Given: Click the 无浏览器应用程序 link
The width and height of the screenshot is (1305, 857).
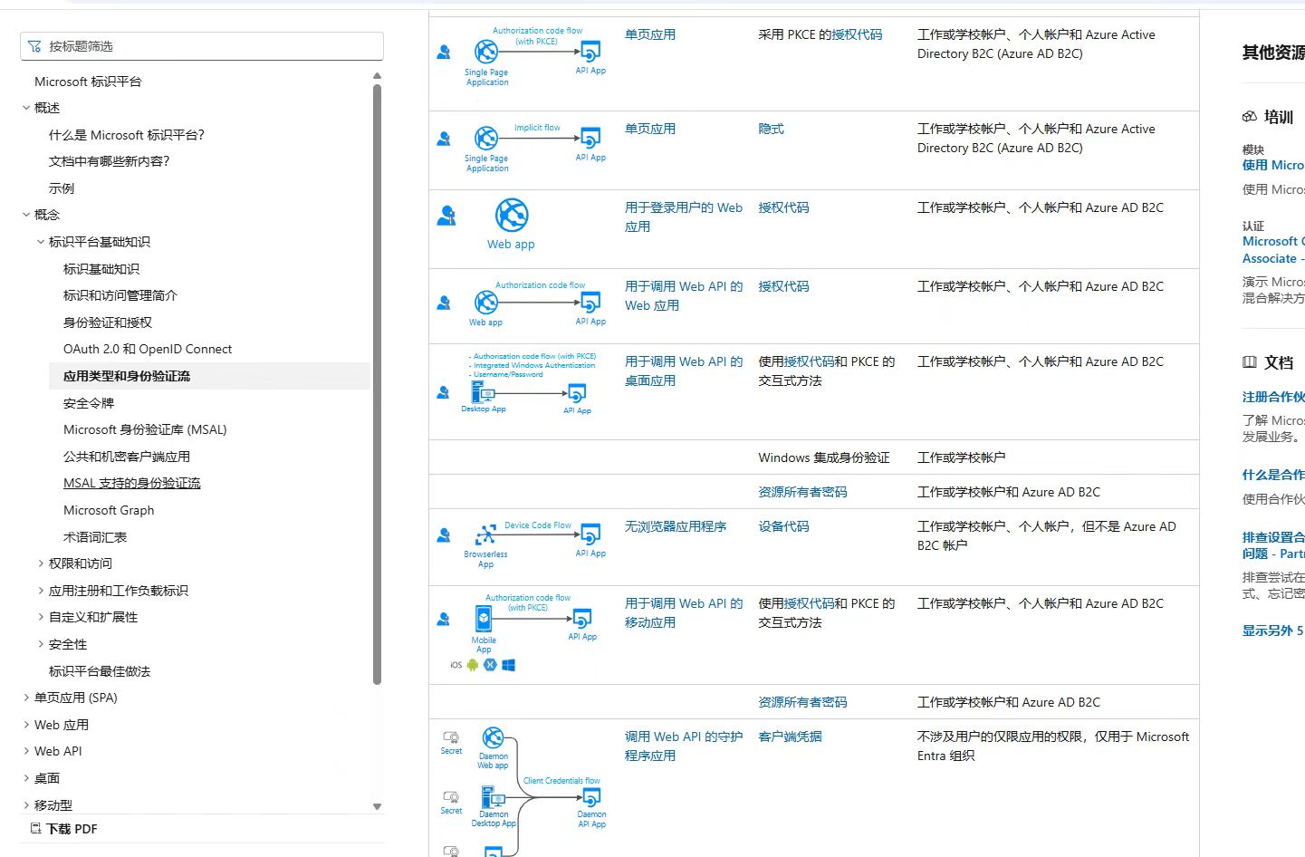Looking at the screenshot, I should click(676, 526).
